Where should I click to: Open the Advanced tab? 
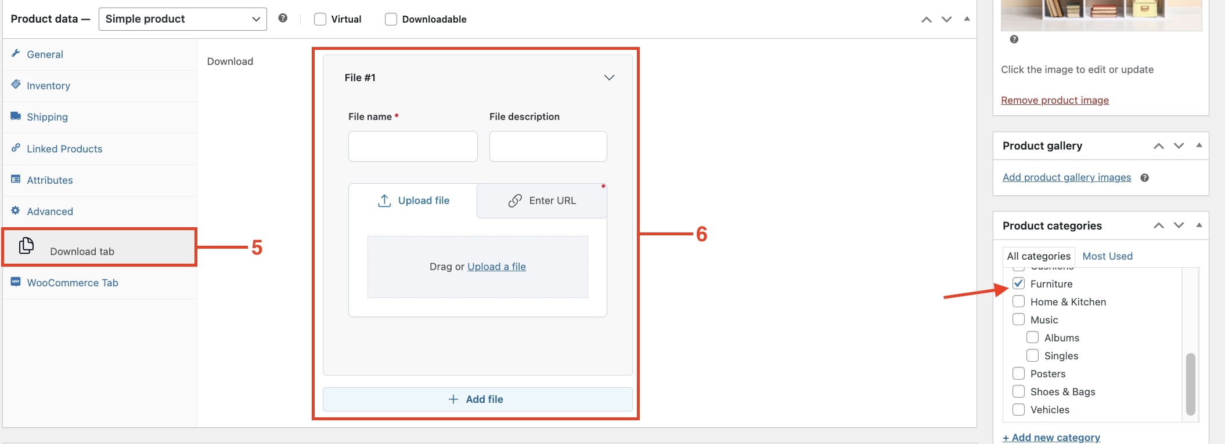pos(100,212)
